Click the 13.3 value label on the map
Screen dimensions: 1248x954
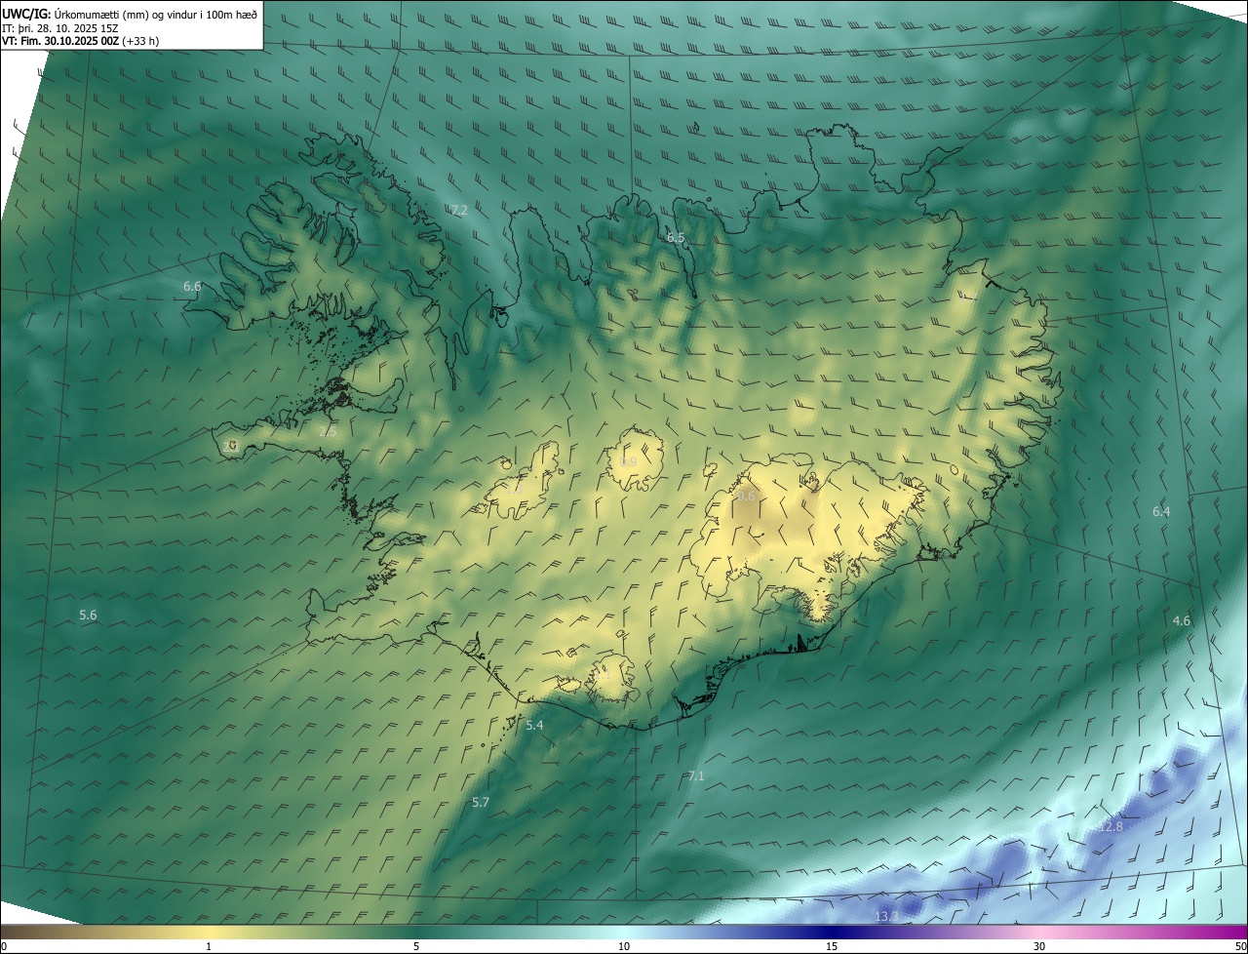tap(886, 917)
